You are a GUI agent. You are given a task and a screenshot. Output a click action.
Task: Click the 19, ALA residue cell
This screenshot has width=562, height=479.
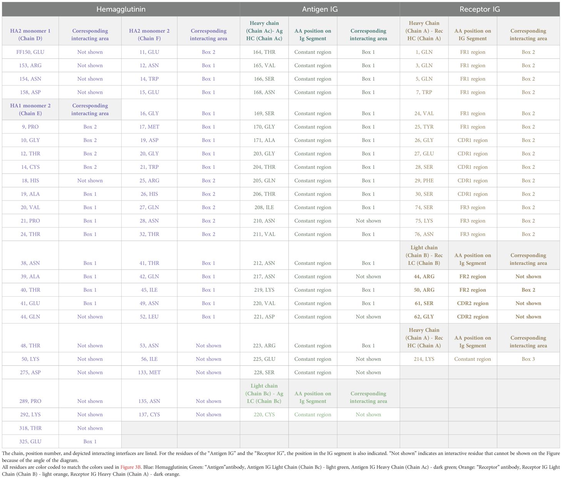[x=30, y=194]
